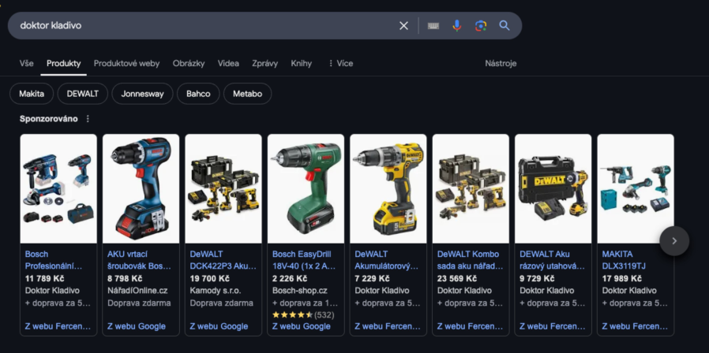Focus the search field containing doktor kladivo

click(204, 26)
